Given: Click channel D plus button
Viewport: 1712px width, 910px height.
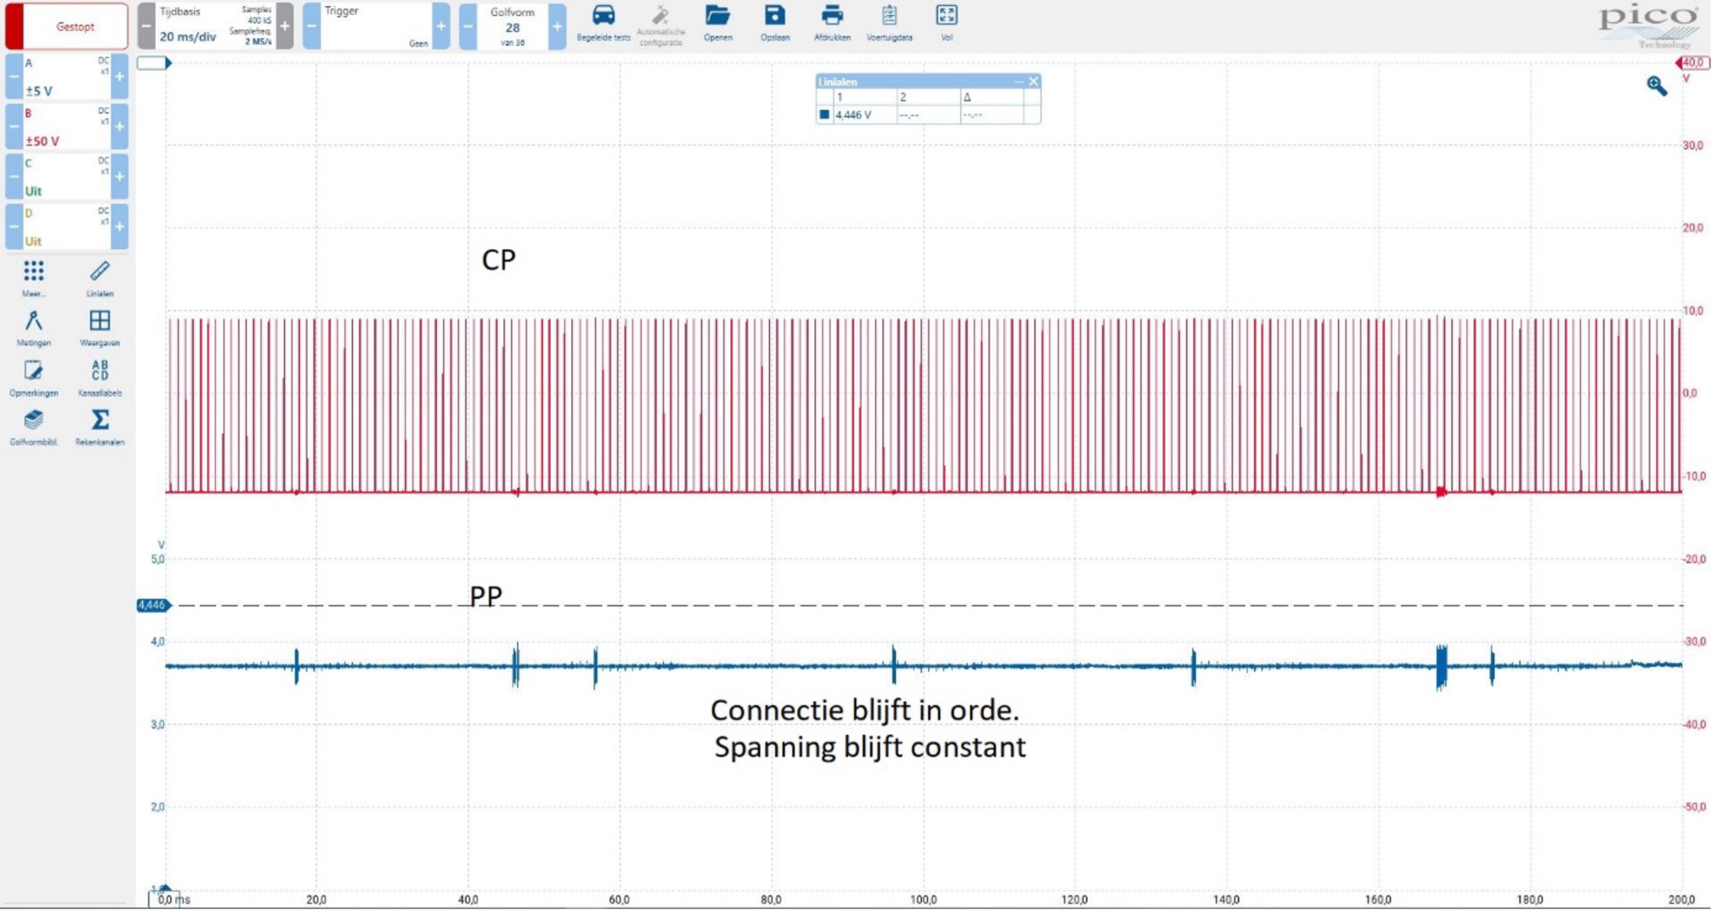Looking at the screenshot, I should [120, 227].
